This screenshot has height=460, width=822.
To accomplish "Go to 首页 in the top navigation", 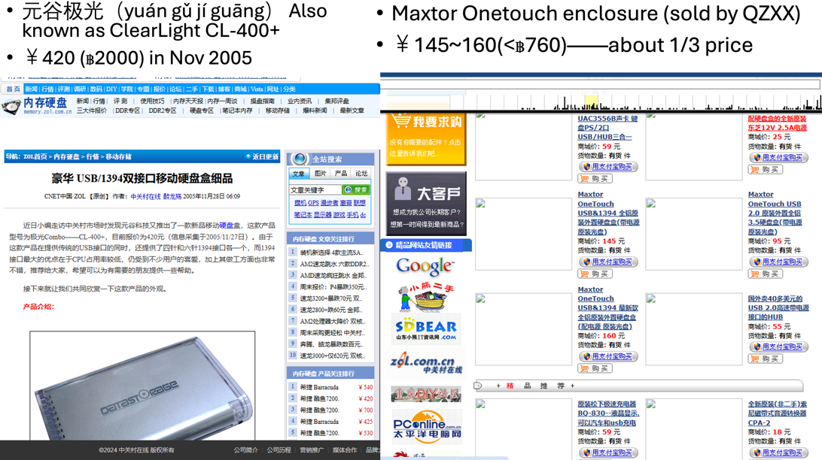I will click(13, 89).
